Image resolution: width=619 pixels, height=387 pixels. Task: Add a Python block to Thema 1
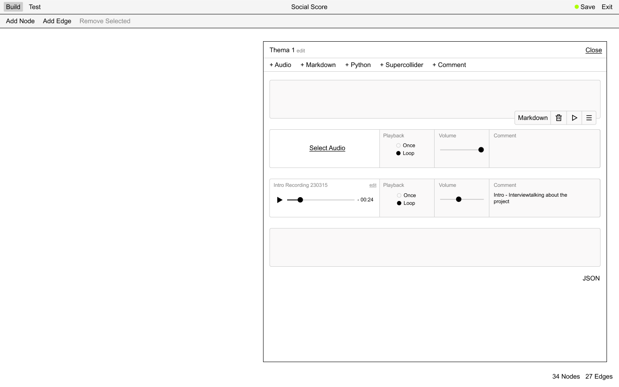click(x=358, y=65)
